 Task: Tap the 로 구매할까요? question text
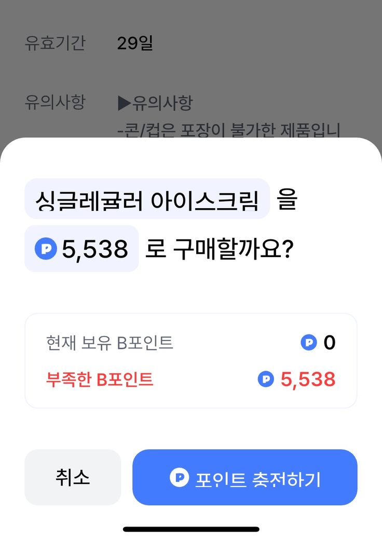[220, 250]
